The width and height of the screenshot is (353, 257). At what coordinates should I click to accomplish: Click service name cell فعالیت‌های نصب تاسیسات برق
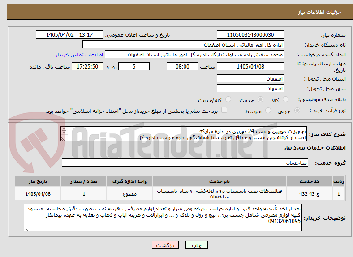pyautogui.click(x=220, y=194)
